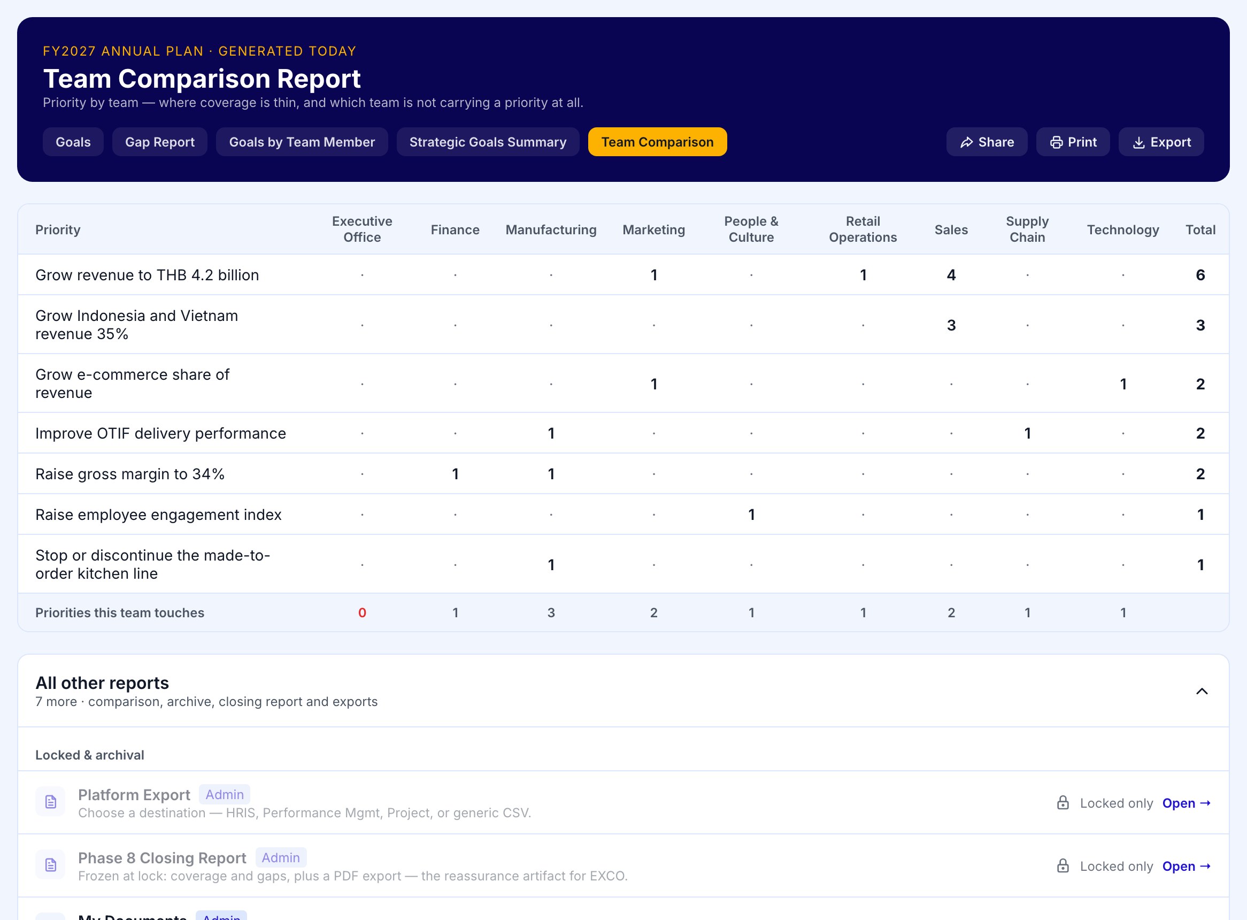The image size is (1247, 920).
Task: Click the lock icon on Phase 8 Closing Report row
Action: click(x=1063, y=866)
